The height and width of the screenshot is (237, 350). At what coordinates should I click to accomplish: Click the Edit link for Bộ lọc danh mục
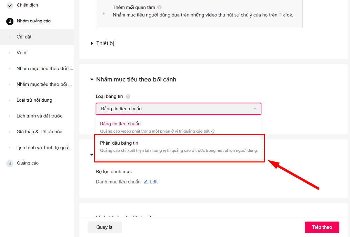coord(153,182)
